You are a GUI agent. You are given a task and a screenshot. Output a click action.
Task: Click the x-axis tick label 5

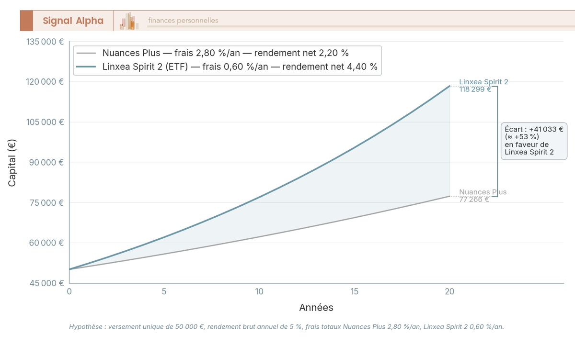pos(164,291)
